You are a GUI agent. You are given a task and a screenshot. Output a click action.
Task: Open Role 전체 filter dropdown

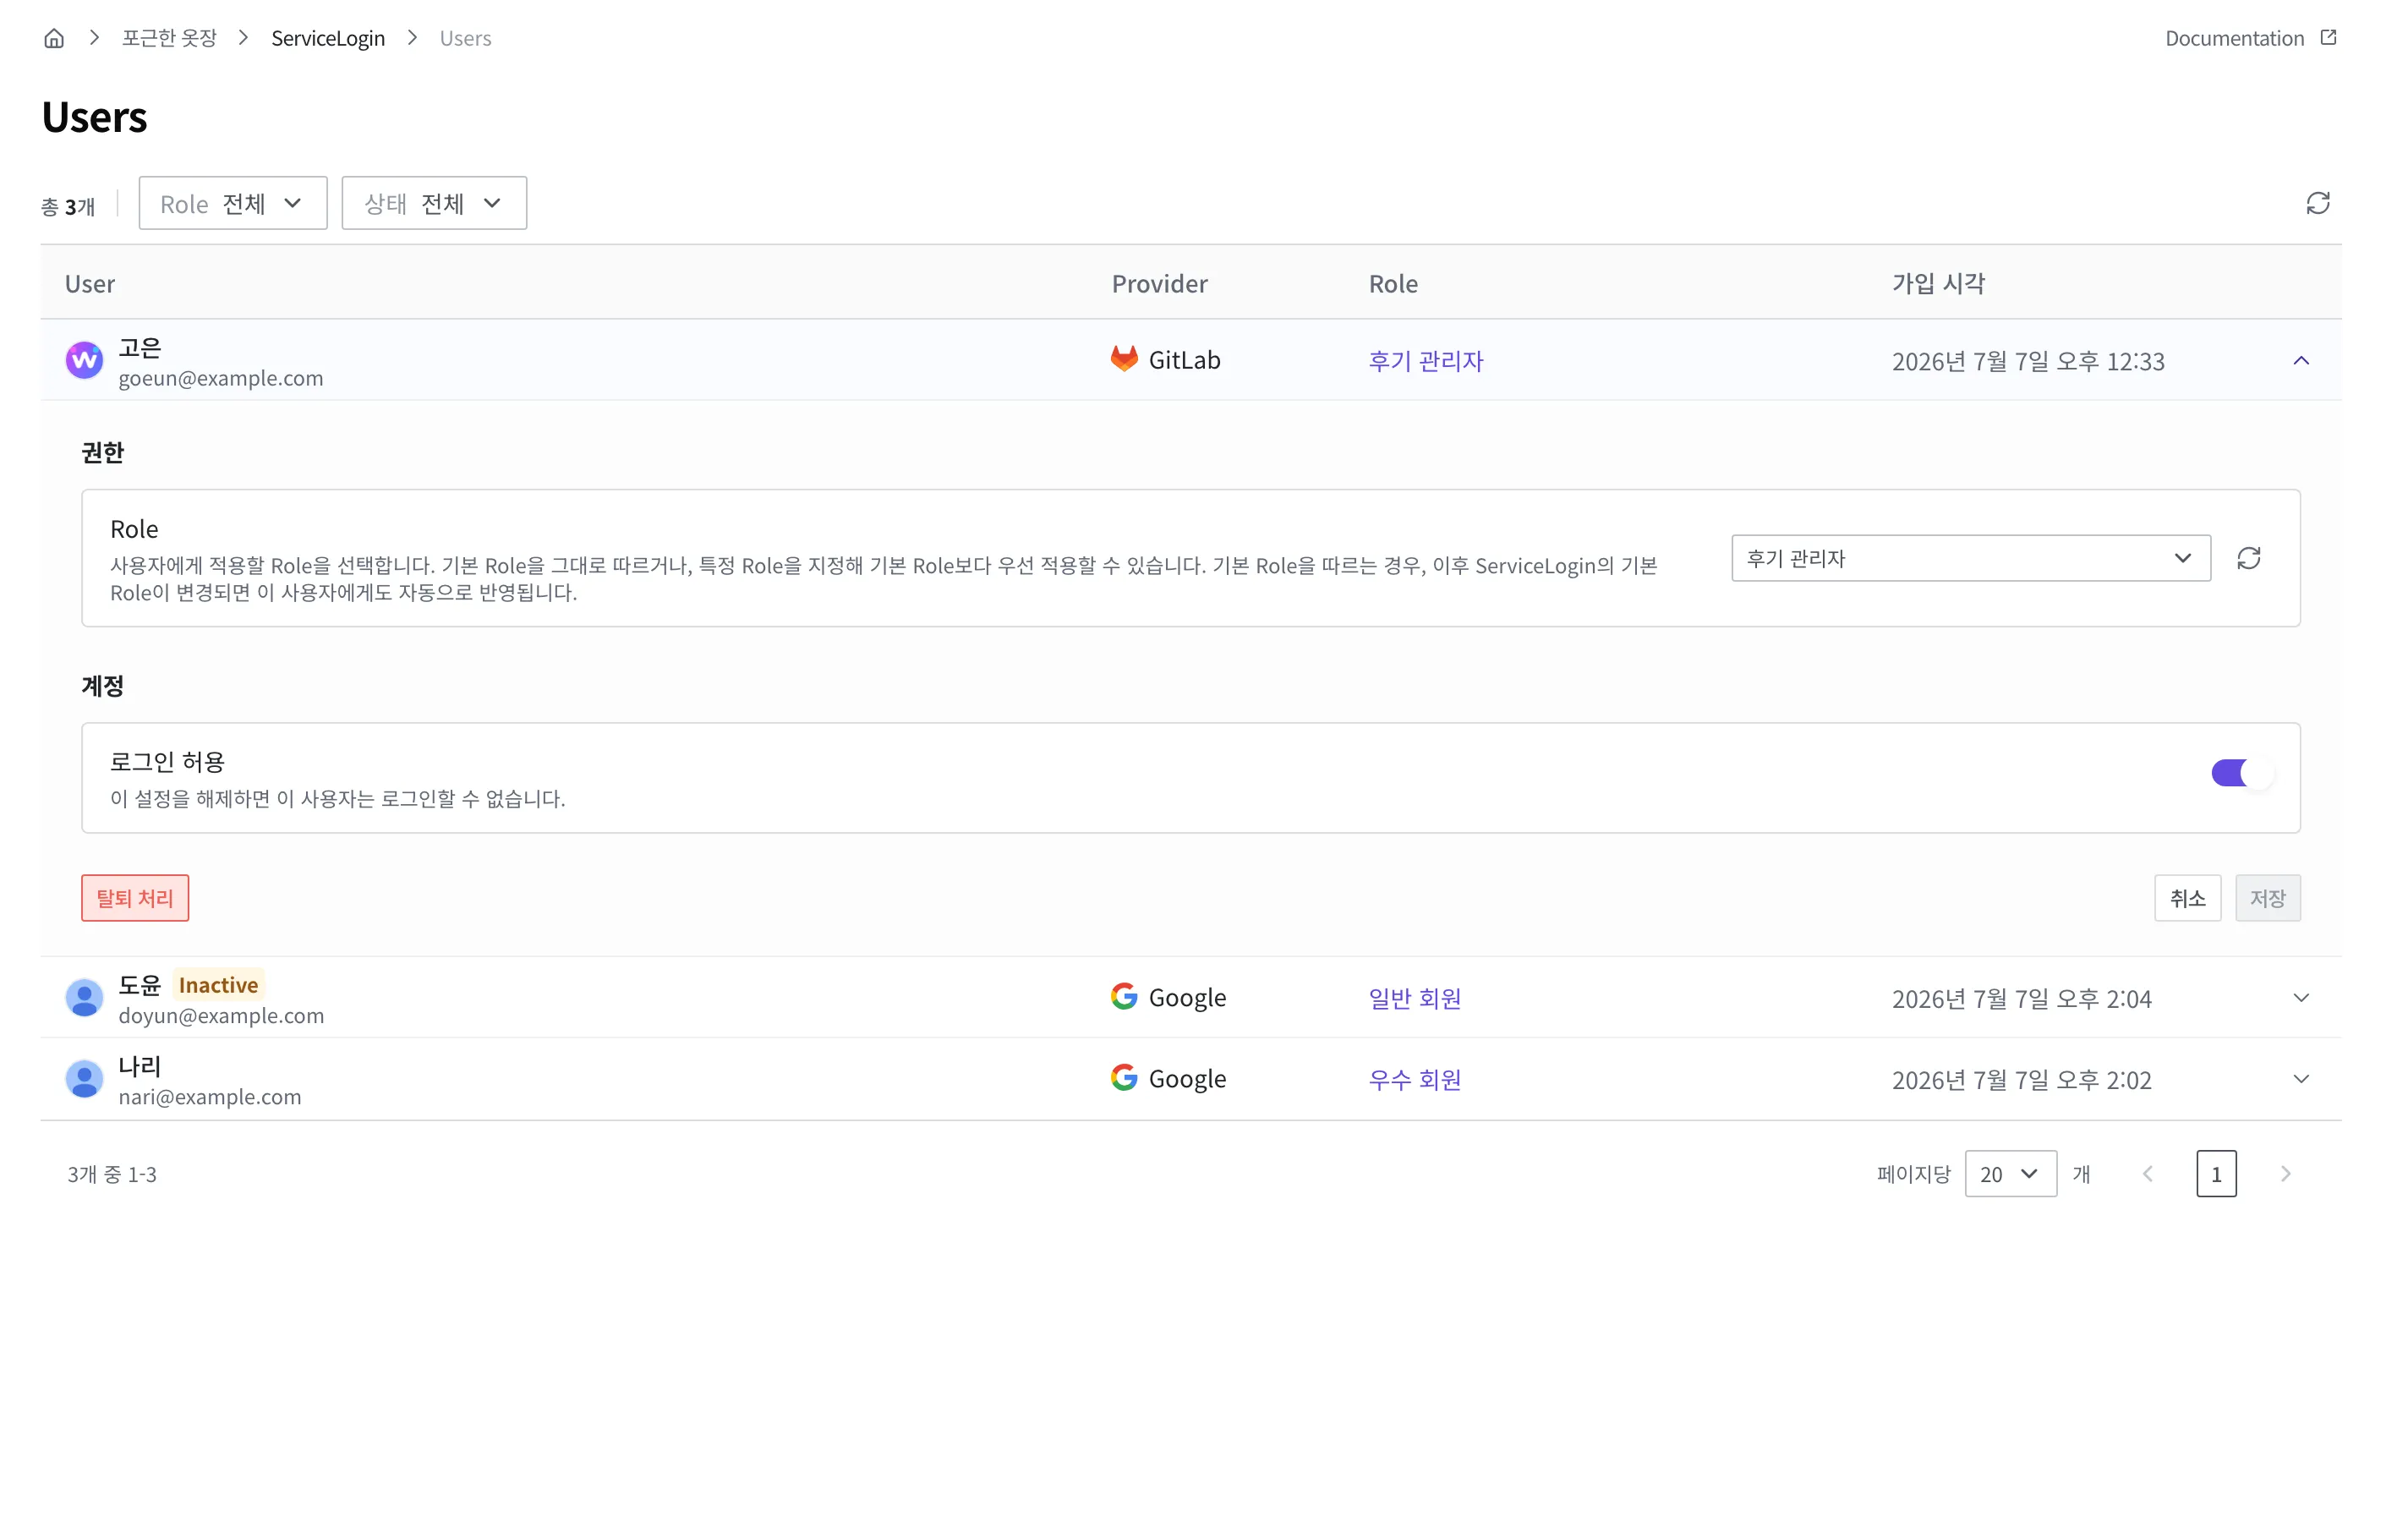pyautogui.click(x=233, y=203)
